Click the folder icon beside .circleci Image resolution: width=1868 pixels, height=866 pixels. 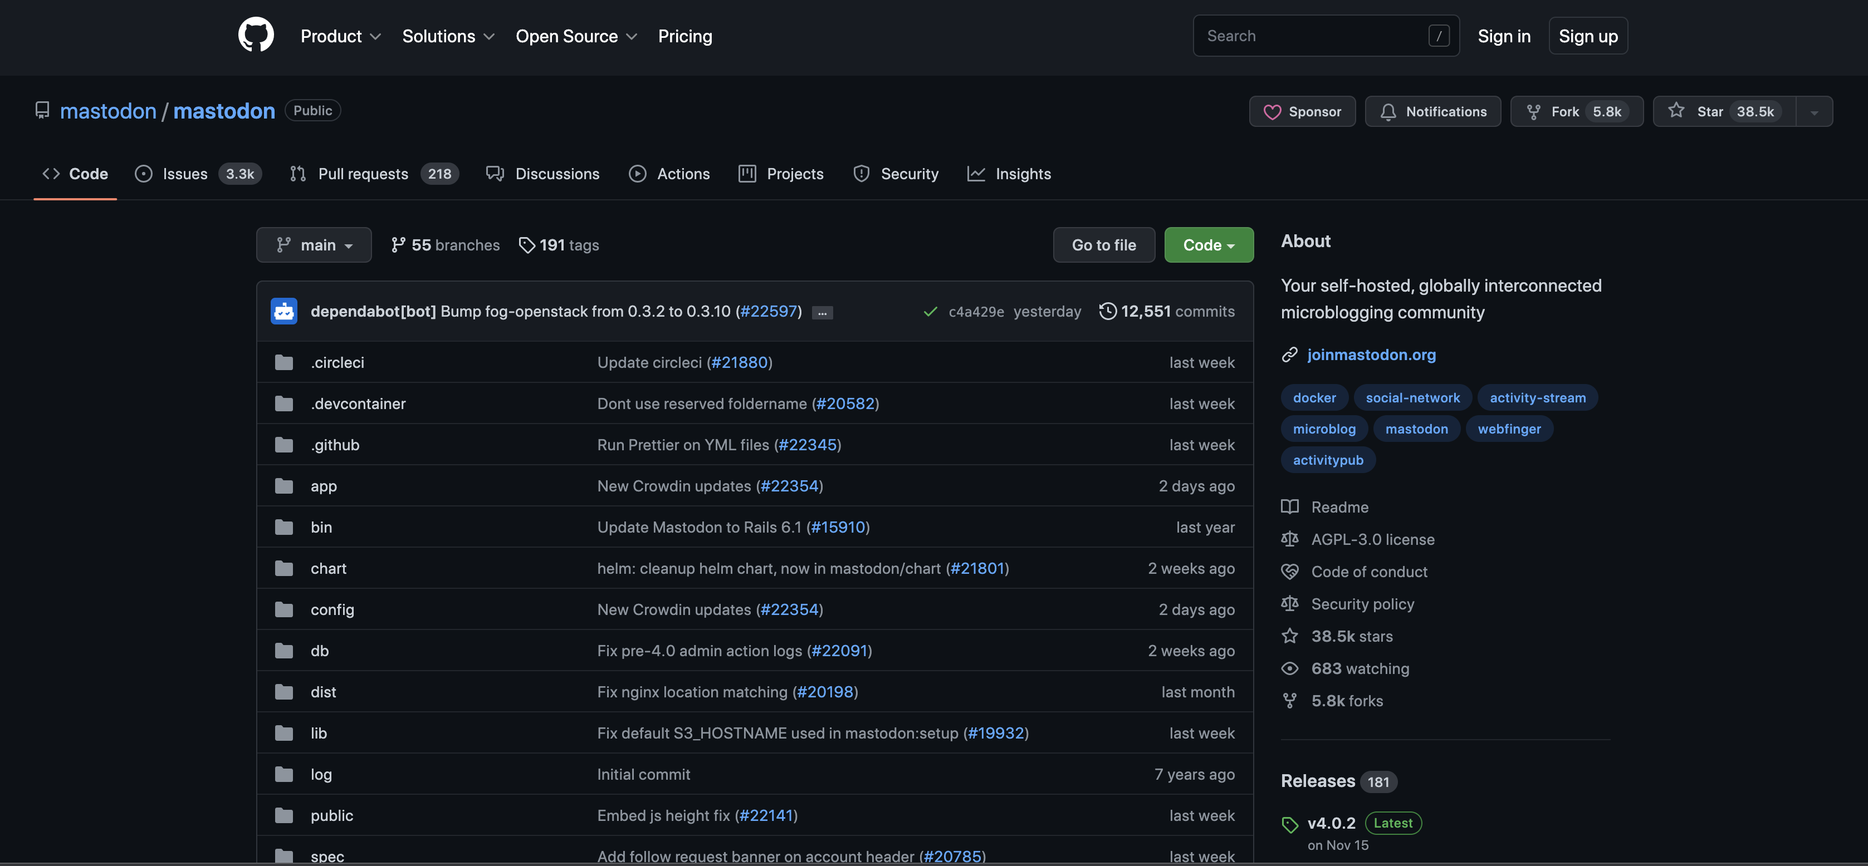pyautogui.click(x=283, y=362)
